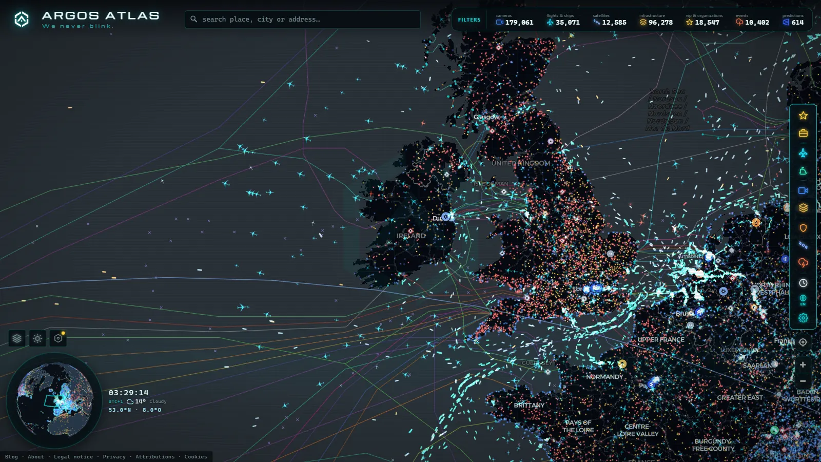Select the ship icon in sidebar
Viewport: 821px width, 462px height.
(803, 171)
